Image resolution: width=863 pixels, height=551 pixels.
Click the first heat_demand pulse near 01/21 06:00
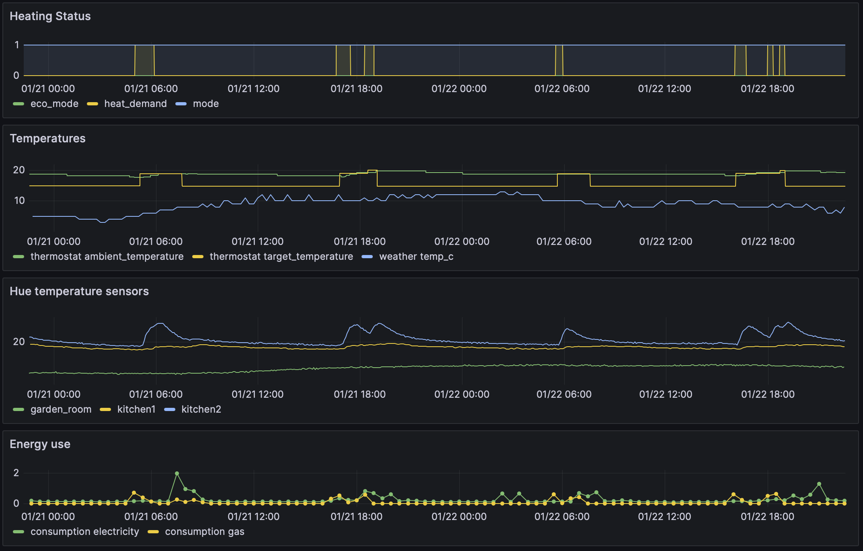click(144, 60)
